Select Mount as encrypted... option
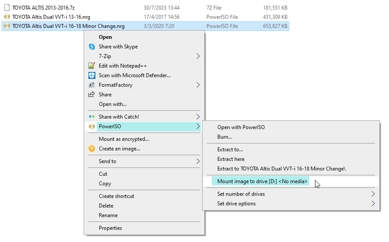Image resolution: width=389 pixels, height=242 pixels. pos(124,139)
